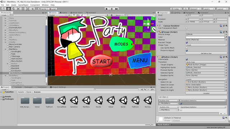Select the Move tool
This screenshot has height=129, width=230.
9,9
